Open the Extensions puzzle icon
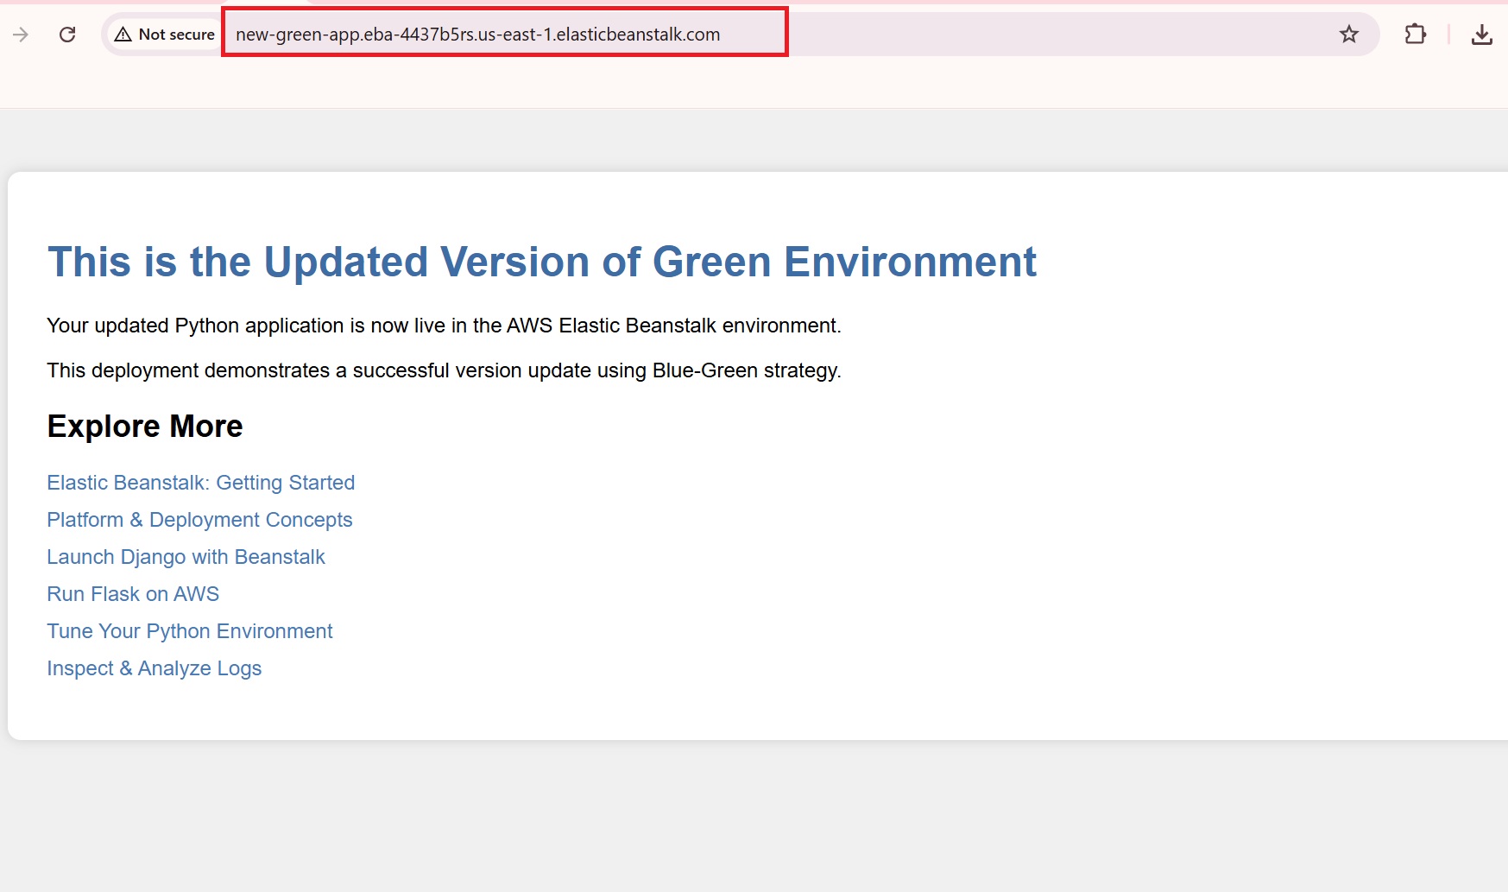1508x892 pixels. point(1415,35)
